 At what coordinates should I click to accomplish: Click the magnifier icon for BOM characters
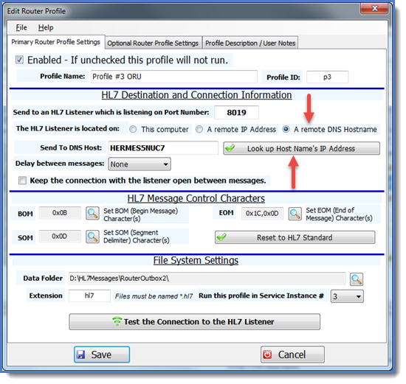92,214
